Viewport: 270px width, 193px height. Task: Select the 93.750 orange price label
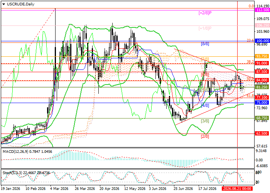pos(262,56)
